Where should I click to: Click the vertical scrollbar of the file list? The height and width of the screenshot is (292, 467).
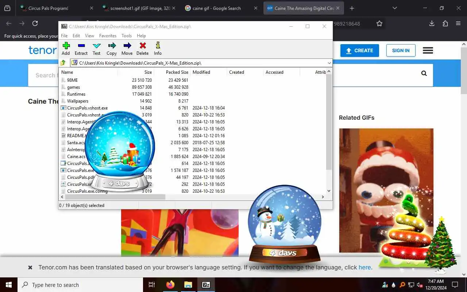[329, 122]
